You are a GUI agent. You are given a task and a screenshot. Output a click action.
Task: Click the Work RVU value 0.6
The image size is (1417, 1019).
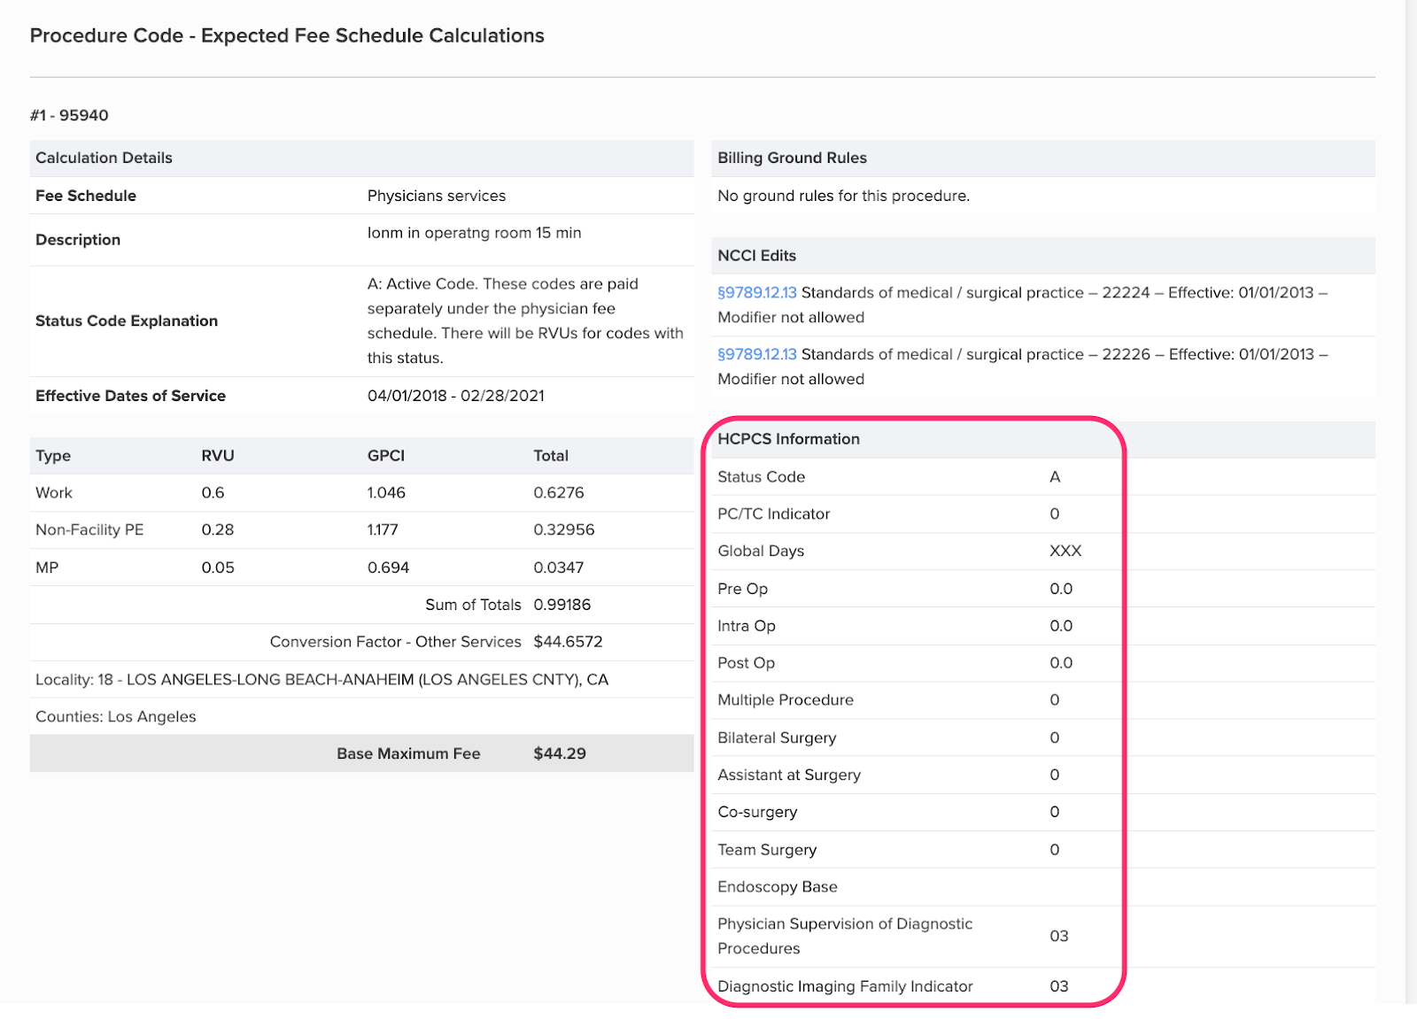point(213,493)
